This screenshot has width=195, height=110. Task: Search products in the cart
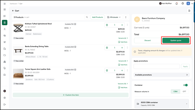click(87, 17)
